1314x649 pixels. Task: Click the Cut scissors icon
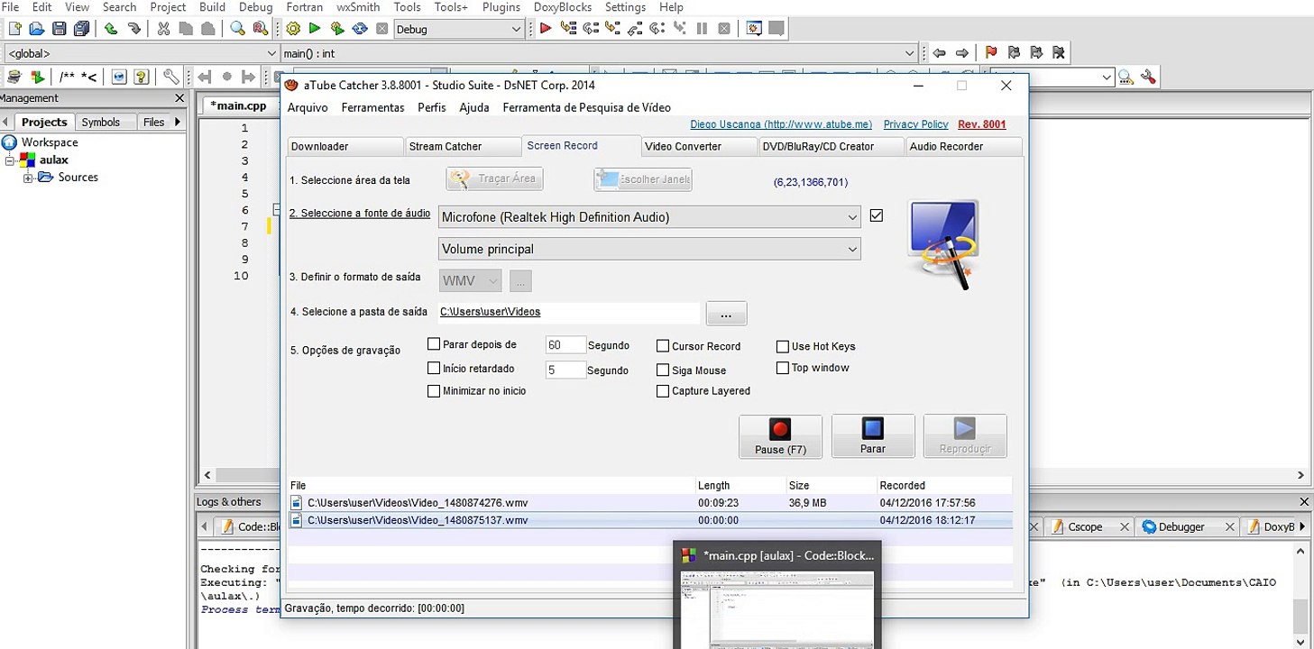click(x=163, y=29)
